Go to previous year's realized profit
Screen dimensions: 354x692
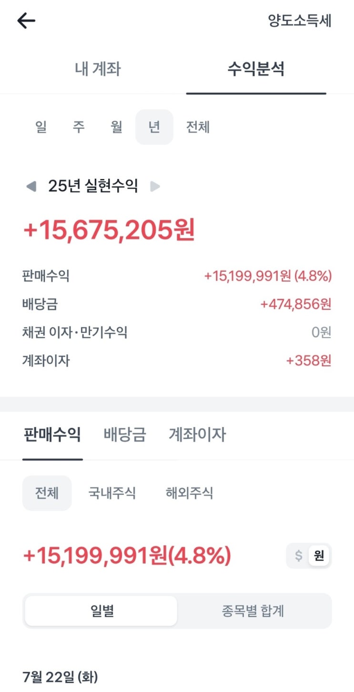point(31,186)
